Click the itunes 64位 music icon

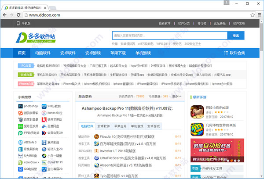pyautogui.click(x=44, y=113)
